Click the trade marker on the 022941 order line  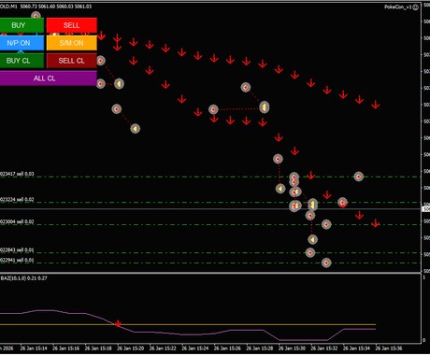click(x=326, y=263)
